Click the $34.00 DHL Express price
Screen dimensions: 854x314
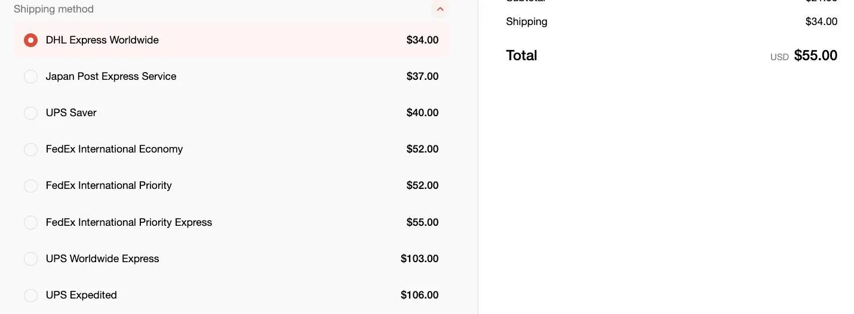point(422,40)
